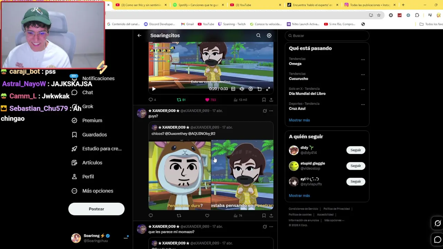View the 74 views analytics of the 'guys?' post

pos(238,215)
